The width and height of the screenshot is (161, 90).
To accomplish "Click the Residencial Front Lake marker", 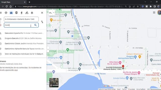I will [x=80, y=64].
